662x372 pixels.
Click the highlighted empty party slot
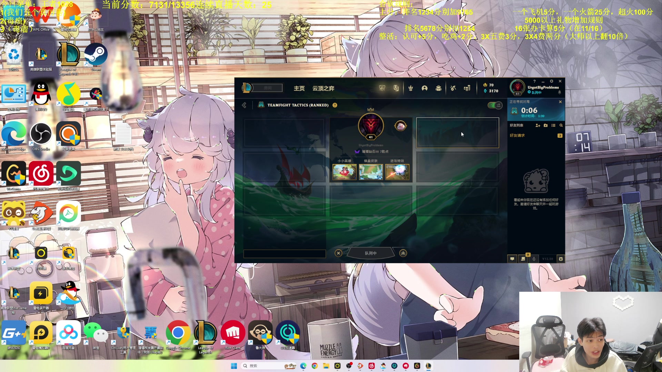coord(458,133)
